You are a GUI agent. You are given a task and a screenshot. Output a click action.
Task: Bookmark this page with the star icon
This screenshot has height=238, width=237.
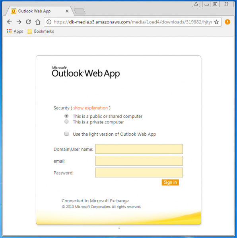coord(216,22)
